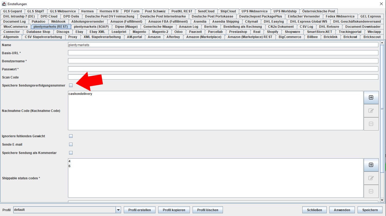Open the Magento 2 tab
Screen dimensions: 386x216
[x=160, y=32]
